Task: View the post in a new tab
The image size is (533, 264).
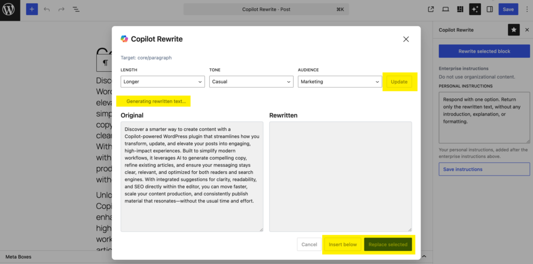Action: click(430, 9)
